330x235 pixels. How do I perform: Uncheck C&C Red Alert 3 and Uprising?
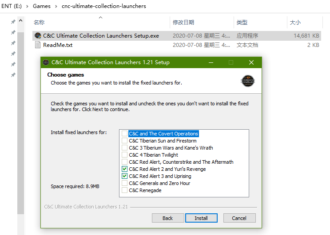click(124, 176)
